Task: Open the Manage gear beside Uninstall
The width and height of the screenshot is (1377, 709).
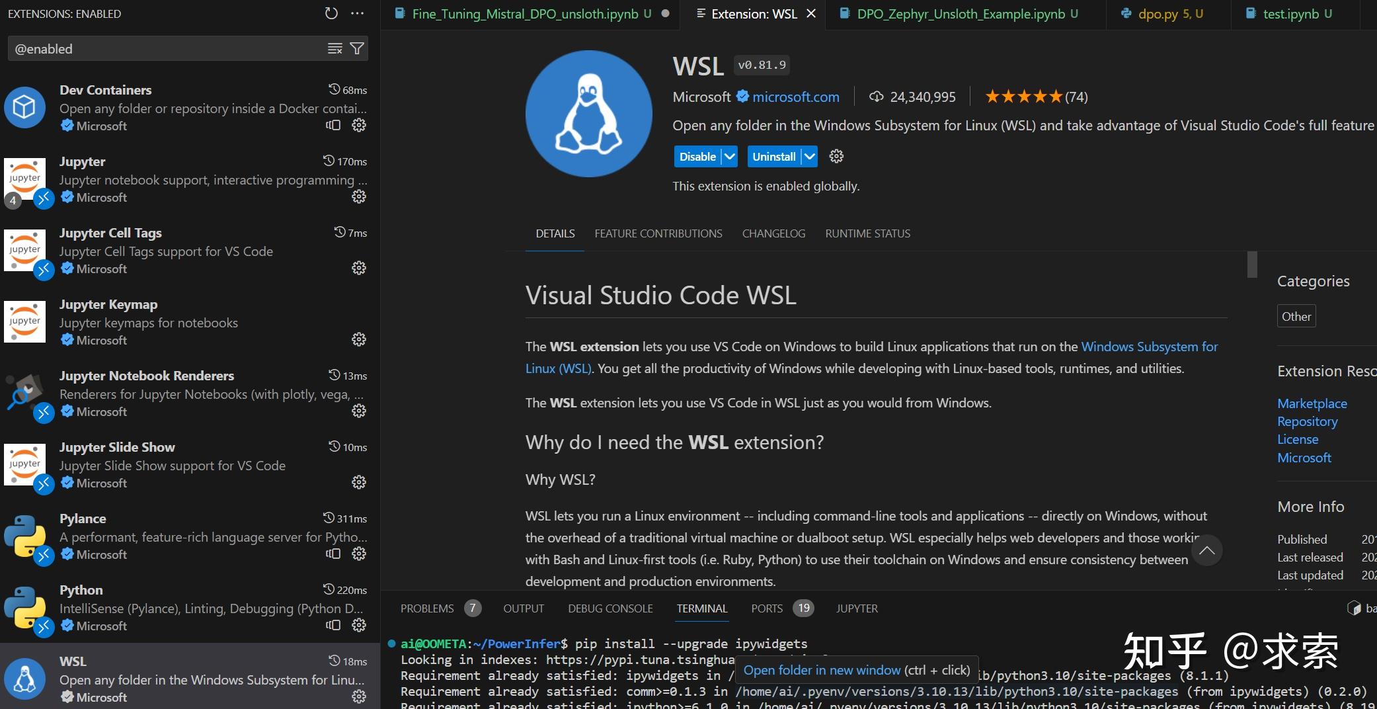Action: [x=836, y=156]
